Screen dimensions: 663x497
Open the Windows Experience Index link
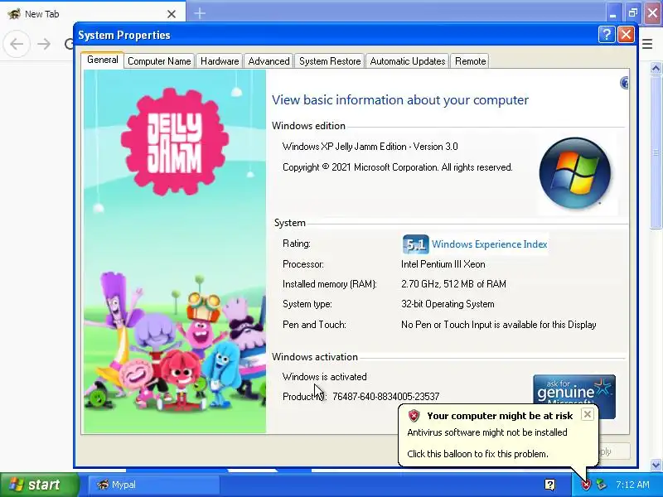(x=489, y=244)
